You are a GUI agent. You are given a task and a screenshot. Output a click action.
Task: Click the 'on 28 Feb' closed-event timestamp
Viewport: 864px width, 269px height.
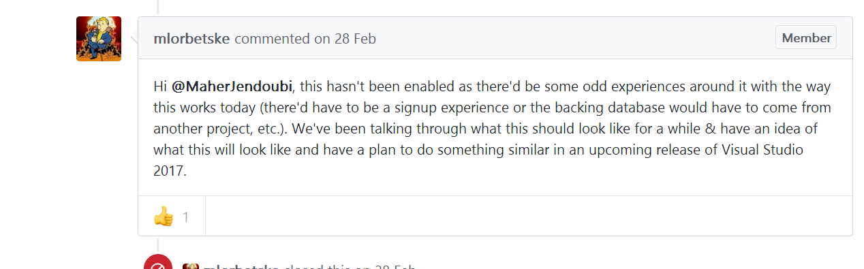click(384, 266)
